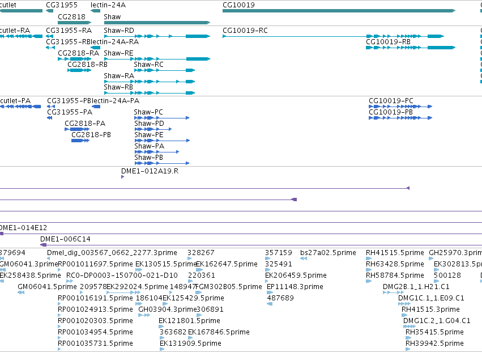Select the CG10019-RC transcript line

pos(333,36)
